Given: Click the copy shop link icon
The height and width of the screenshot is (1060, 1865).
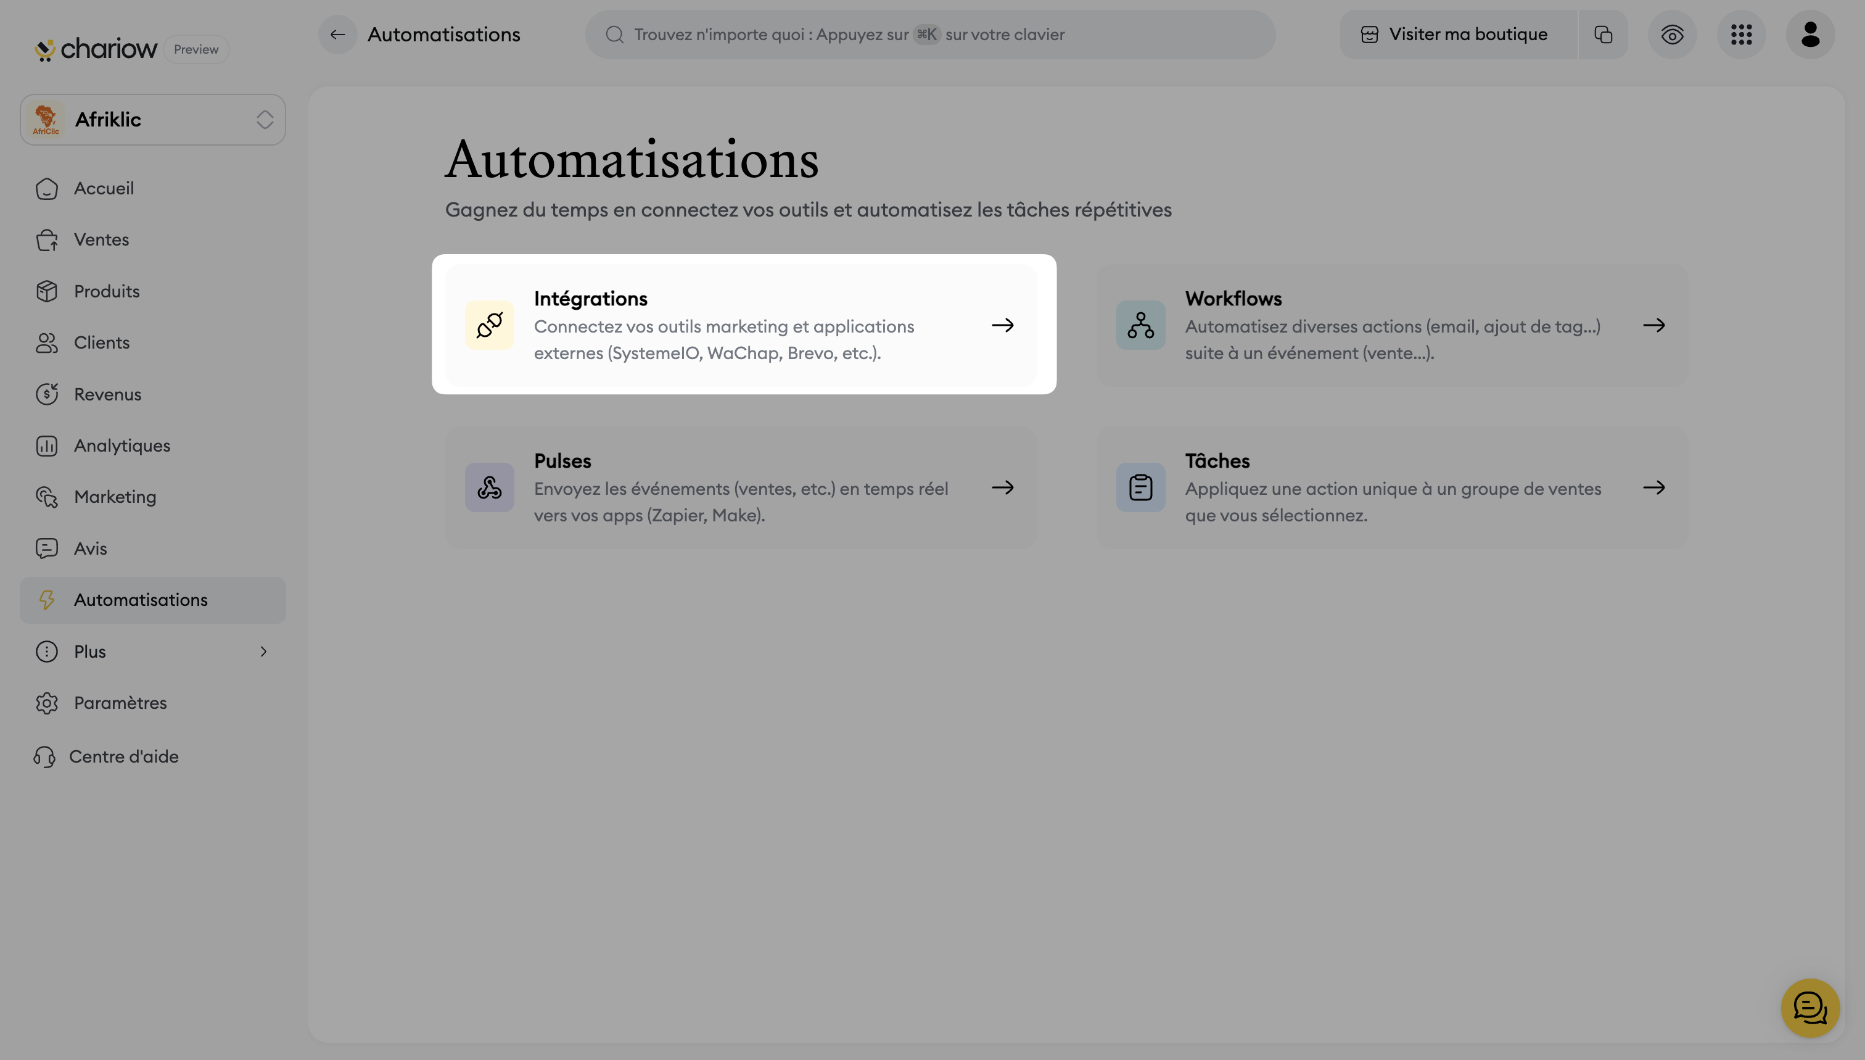Looking at the screenshot, I should [x=1603, y=34].
